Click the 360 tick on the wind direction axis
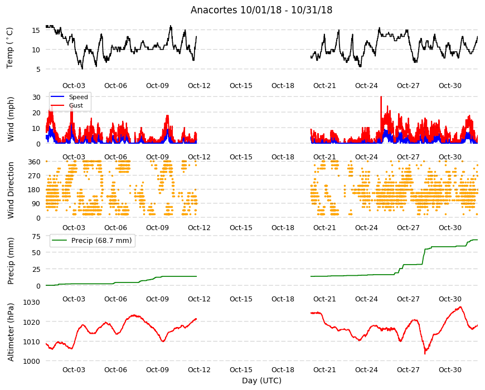Screen dimensions: 485x390 tap(35, 162)
